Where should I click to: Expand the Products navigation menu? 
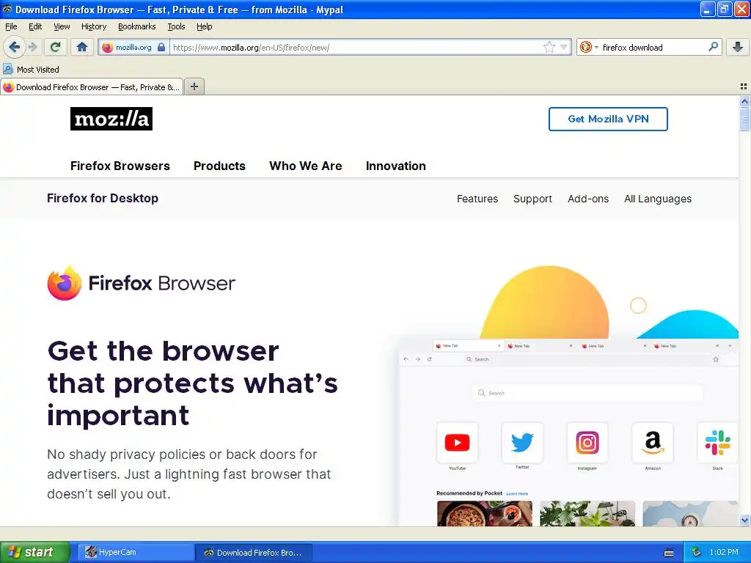[x=219, y=166]
